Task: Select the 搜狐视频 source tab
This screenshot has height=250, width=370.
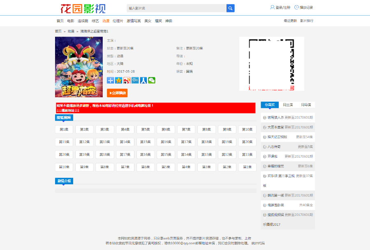Action: pos(64,117)
